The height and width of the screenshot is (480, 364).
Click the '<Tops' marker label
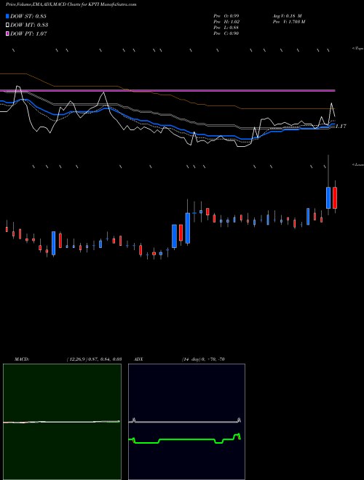[x=357, y=49]
